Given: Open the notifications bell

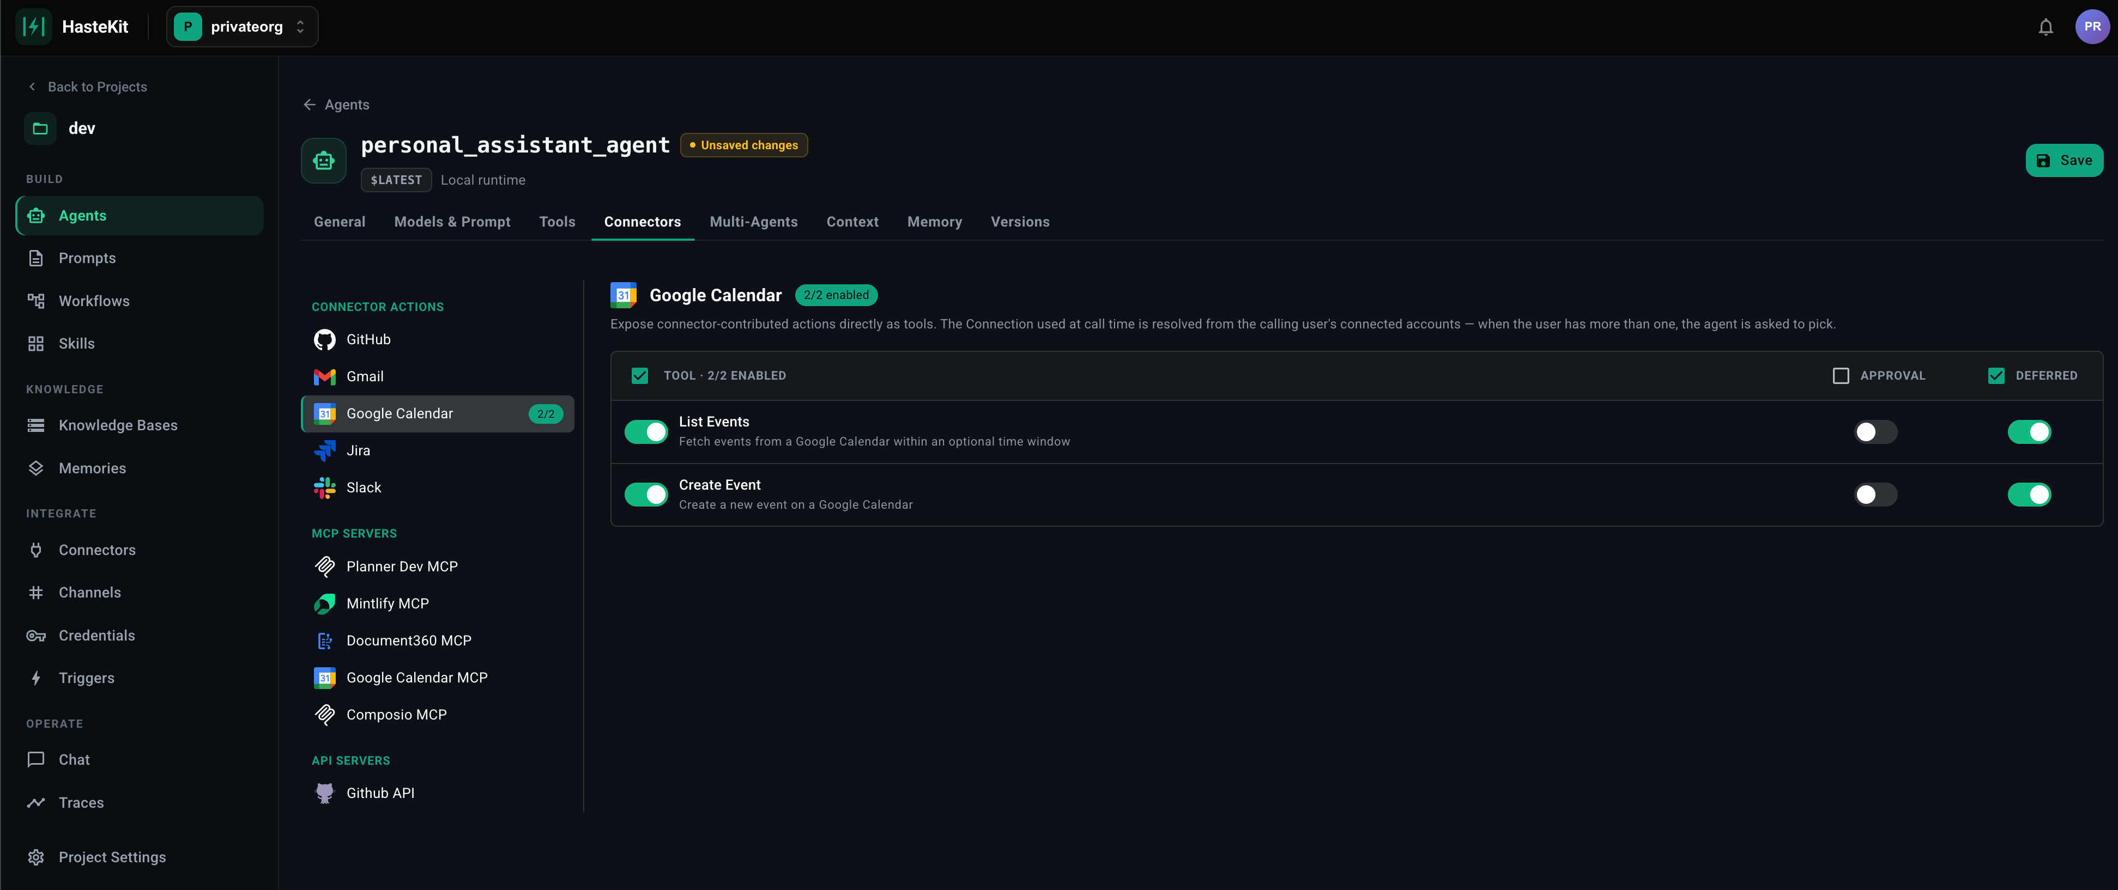Looking at the screenshot, I should 2046,27.
